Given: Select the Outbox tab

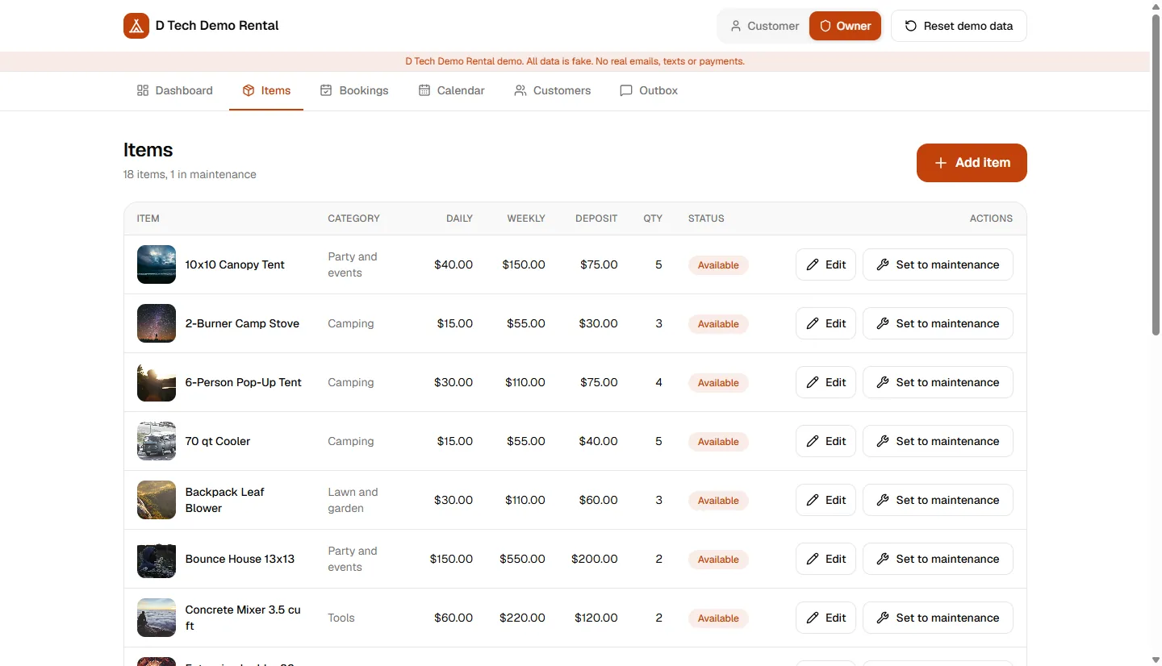Looking at the screenshot, I should tap(649, 90).
